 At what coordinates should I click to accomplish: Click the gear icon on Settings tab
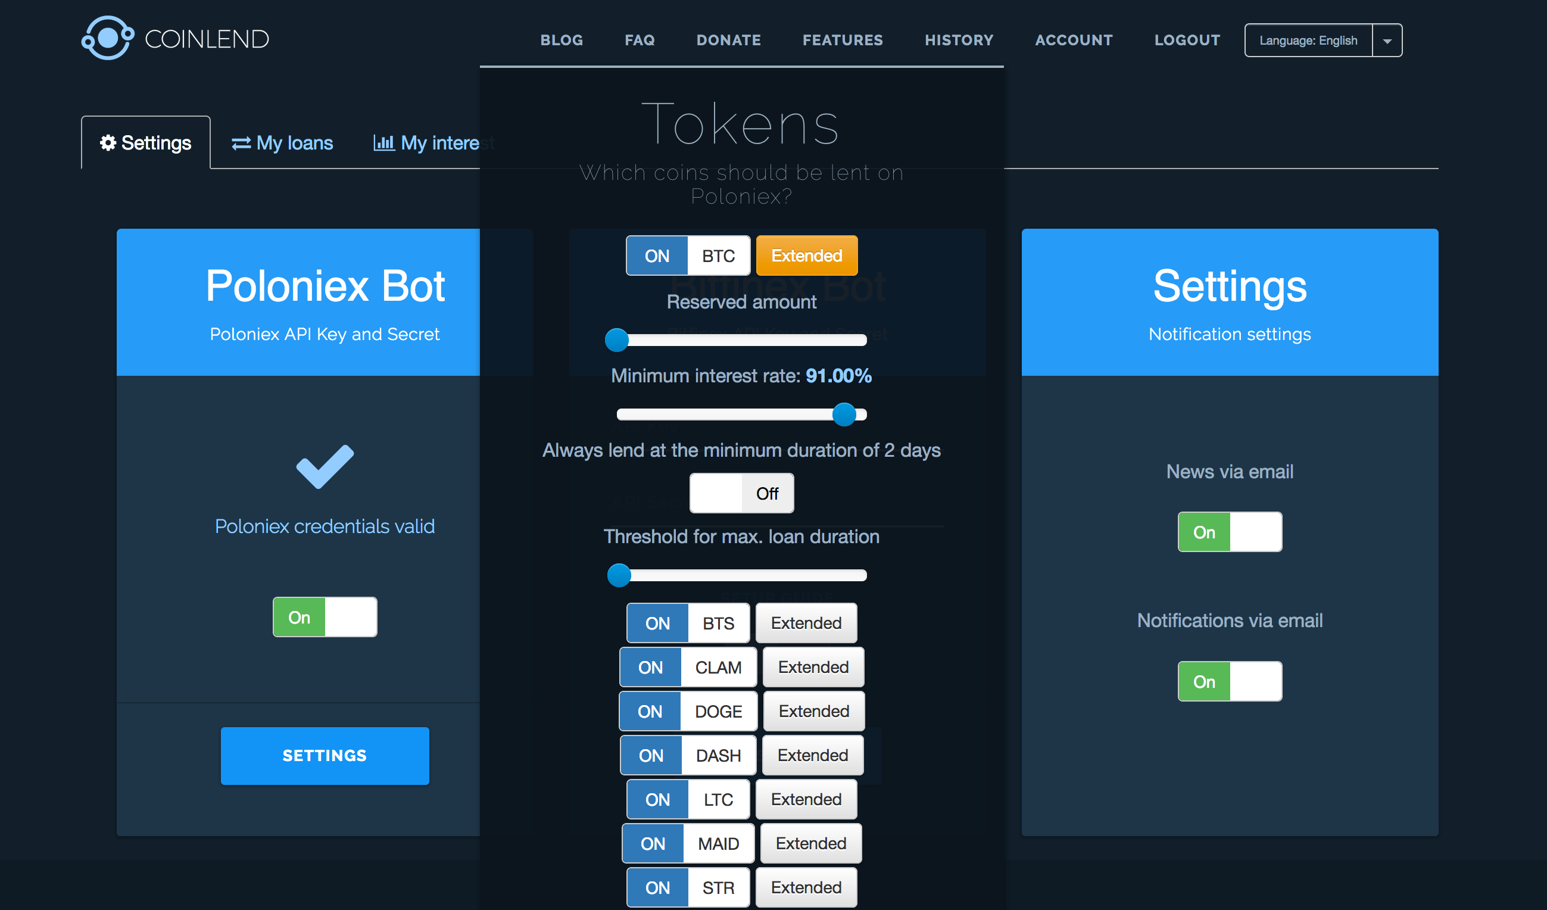pyautogui.click(x=108, y=142)
